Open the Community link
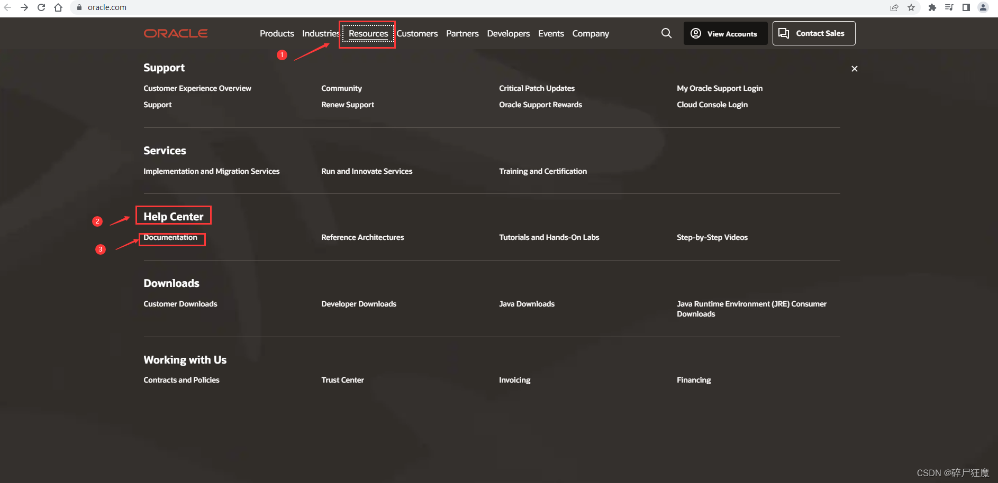 pos(341,88)
